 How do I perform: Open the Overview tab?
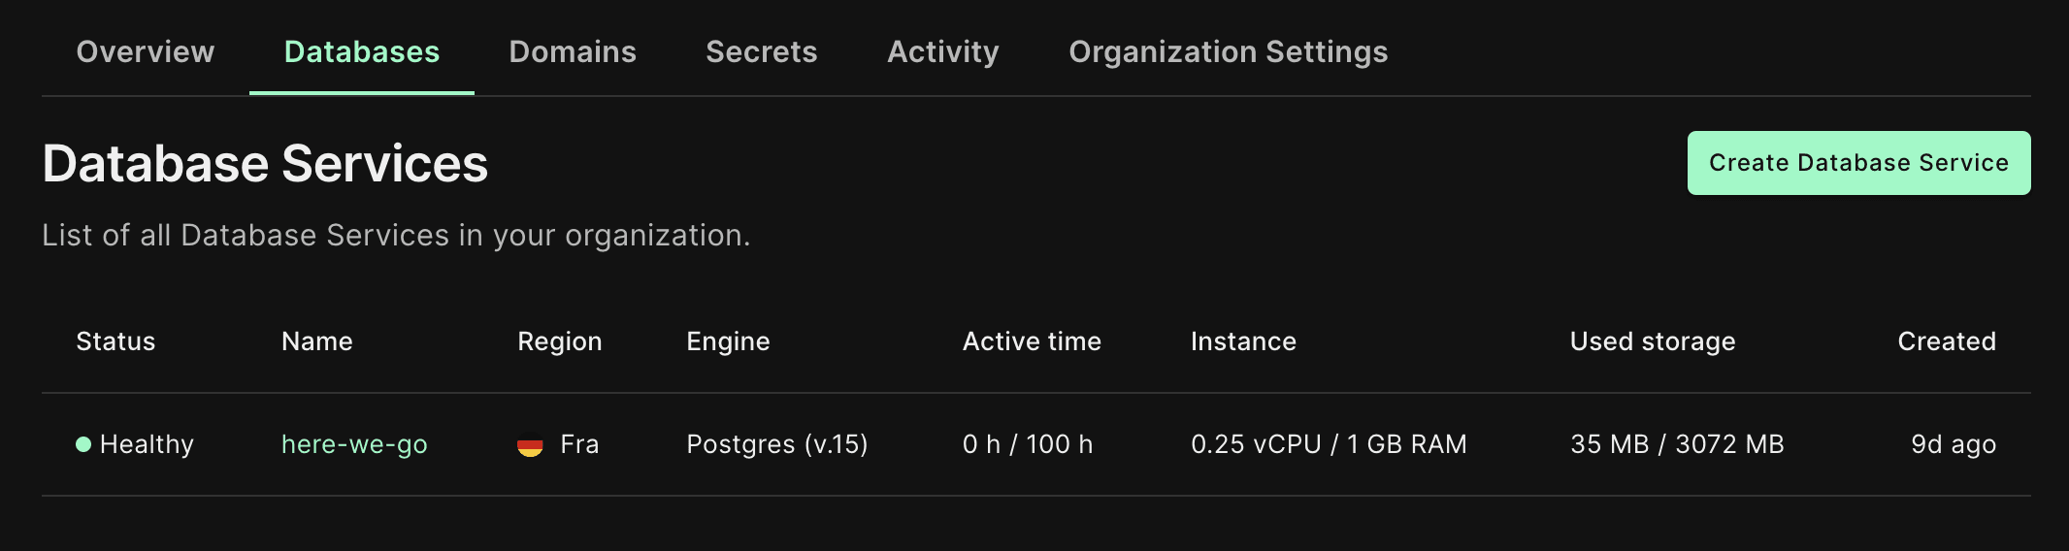(146, 51)
